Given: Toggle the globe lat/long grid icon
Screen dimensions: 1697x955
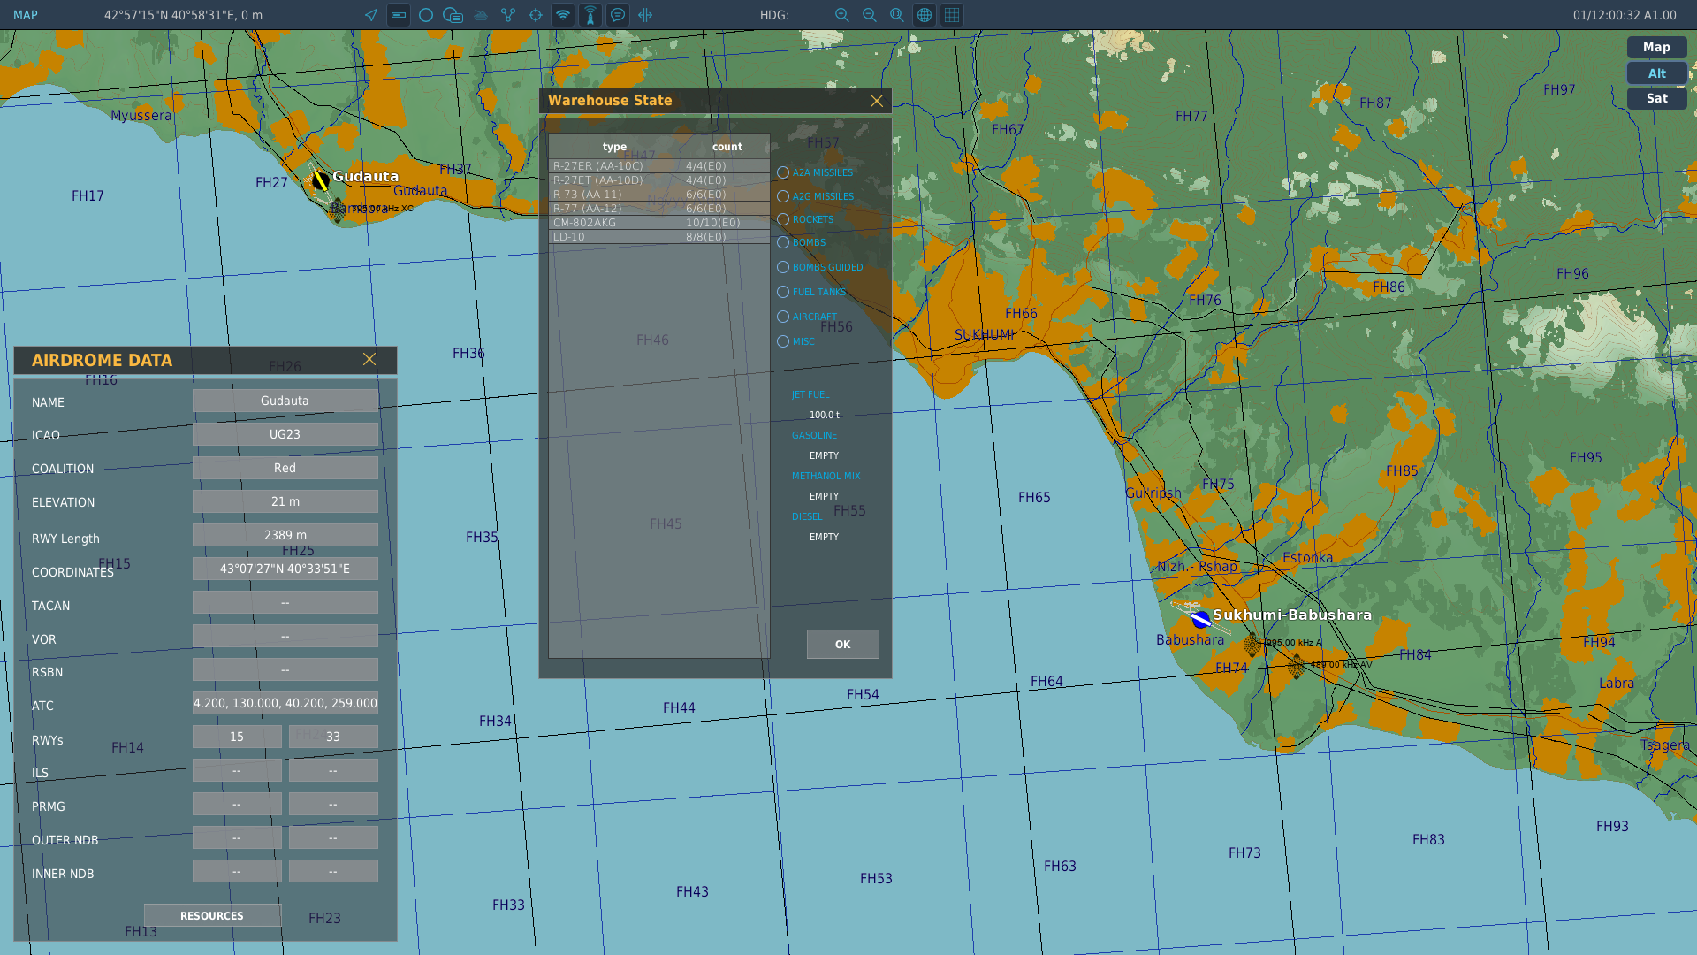Looking at the screenshot, I should (x=925, y=15).
